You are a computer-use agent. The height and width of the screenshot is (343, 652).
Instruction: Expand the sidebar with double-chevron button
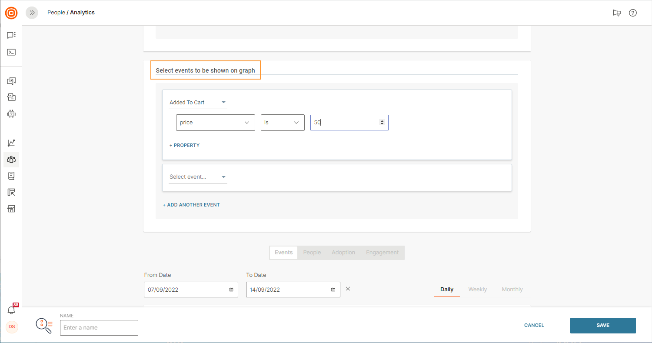click(32, 13)
